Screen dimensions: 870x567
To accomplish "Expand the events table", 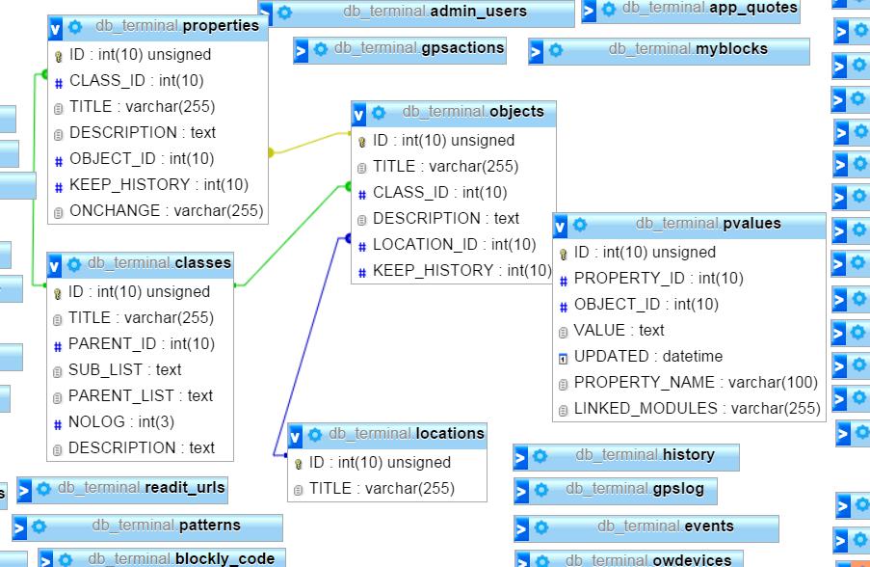I will tap(521, 528).
